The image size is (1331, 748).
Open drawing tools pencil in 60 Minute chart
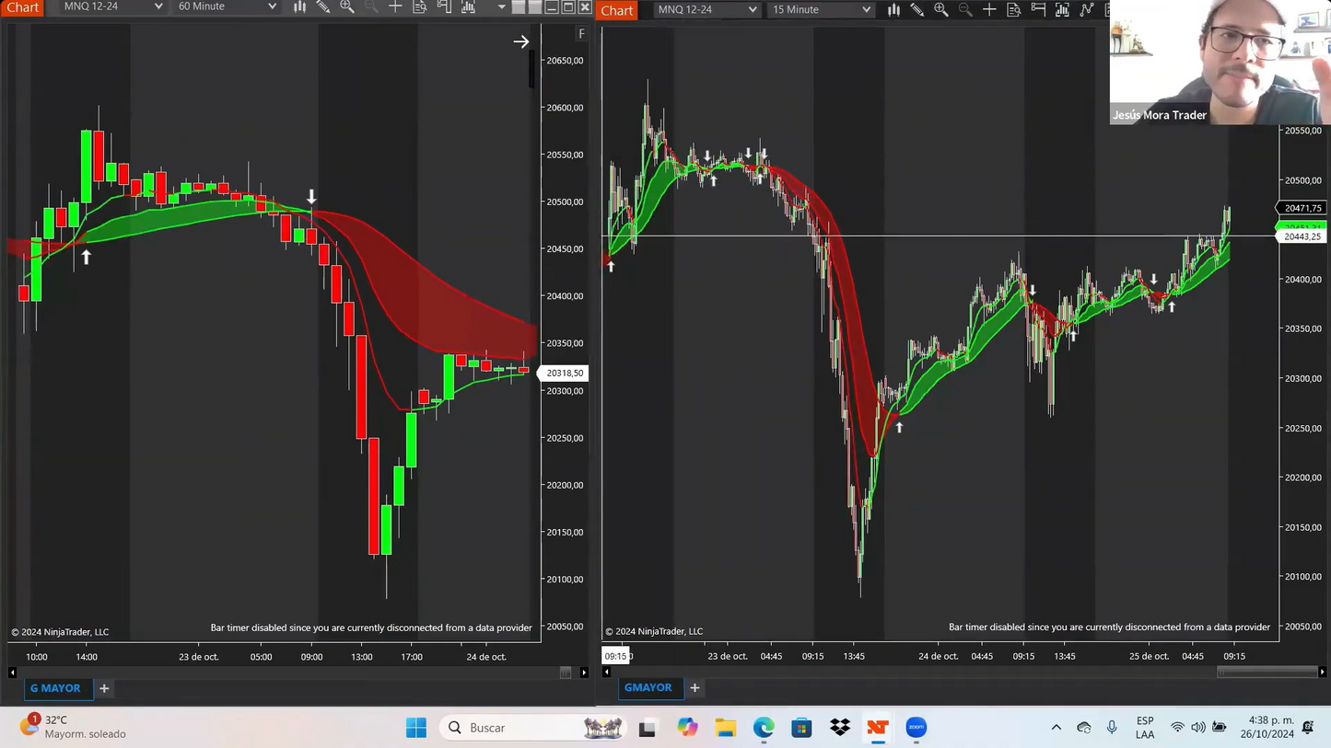[x=323, y=6]
